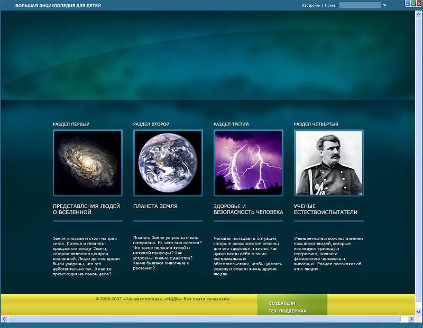Maximize the encyclopedia window
423x328 pixels.
click(x=412, y=5)
